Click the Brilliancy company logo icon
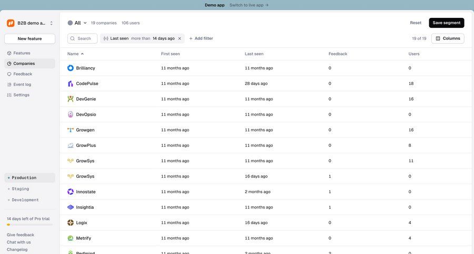The image size is (474, 254). (71, 68)
